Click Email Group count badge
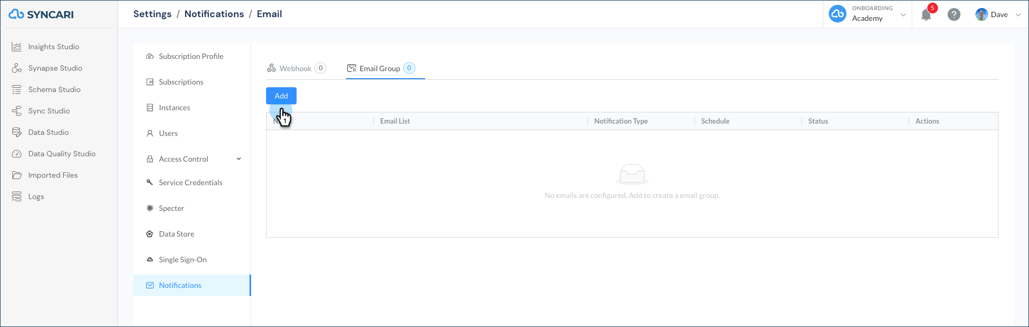 409,68
